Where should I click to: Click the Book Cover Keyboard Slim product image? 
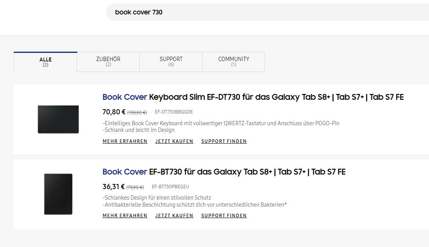pyautogui.click(x=58, y=119)
